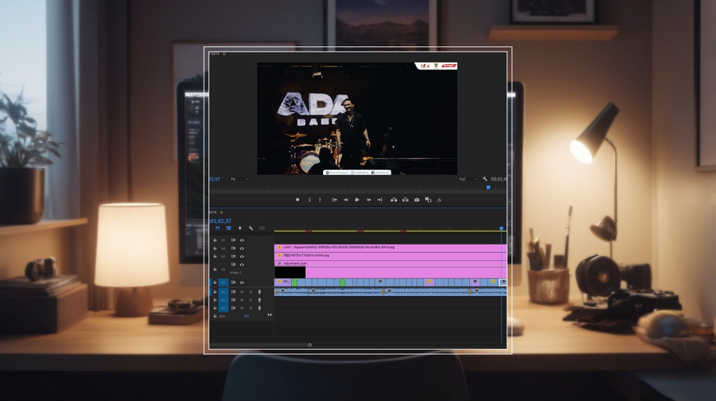Toggle sync lock on track A1
Viewport: 716px width, 401px height.
pyautogui.click(x=233, y=291)
